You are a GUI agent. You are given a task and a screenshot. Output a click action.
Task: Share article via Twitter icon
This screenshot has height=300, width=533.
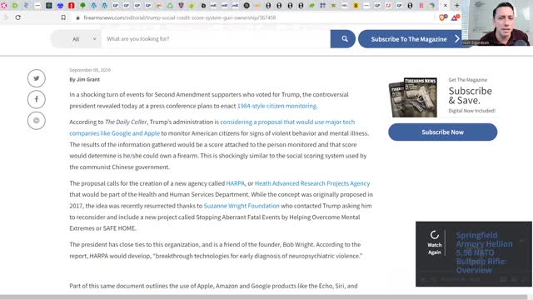click(37, 78)
